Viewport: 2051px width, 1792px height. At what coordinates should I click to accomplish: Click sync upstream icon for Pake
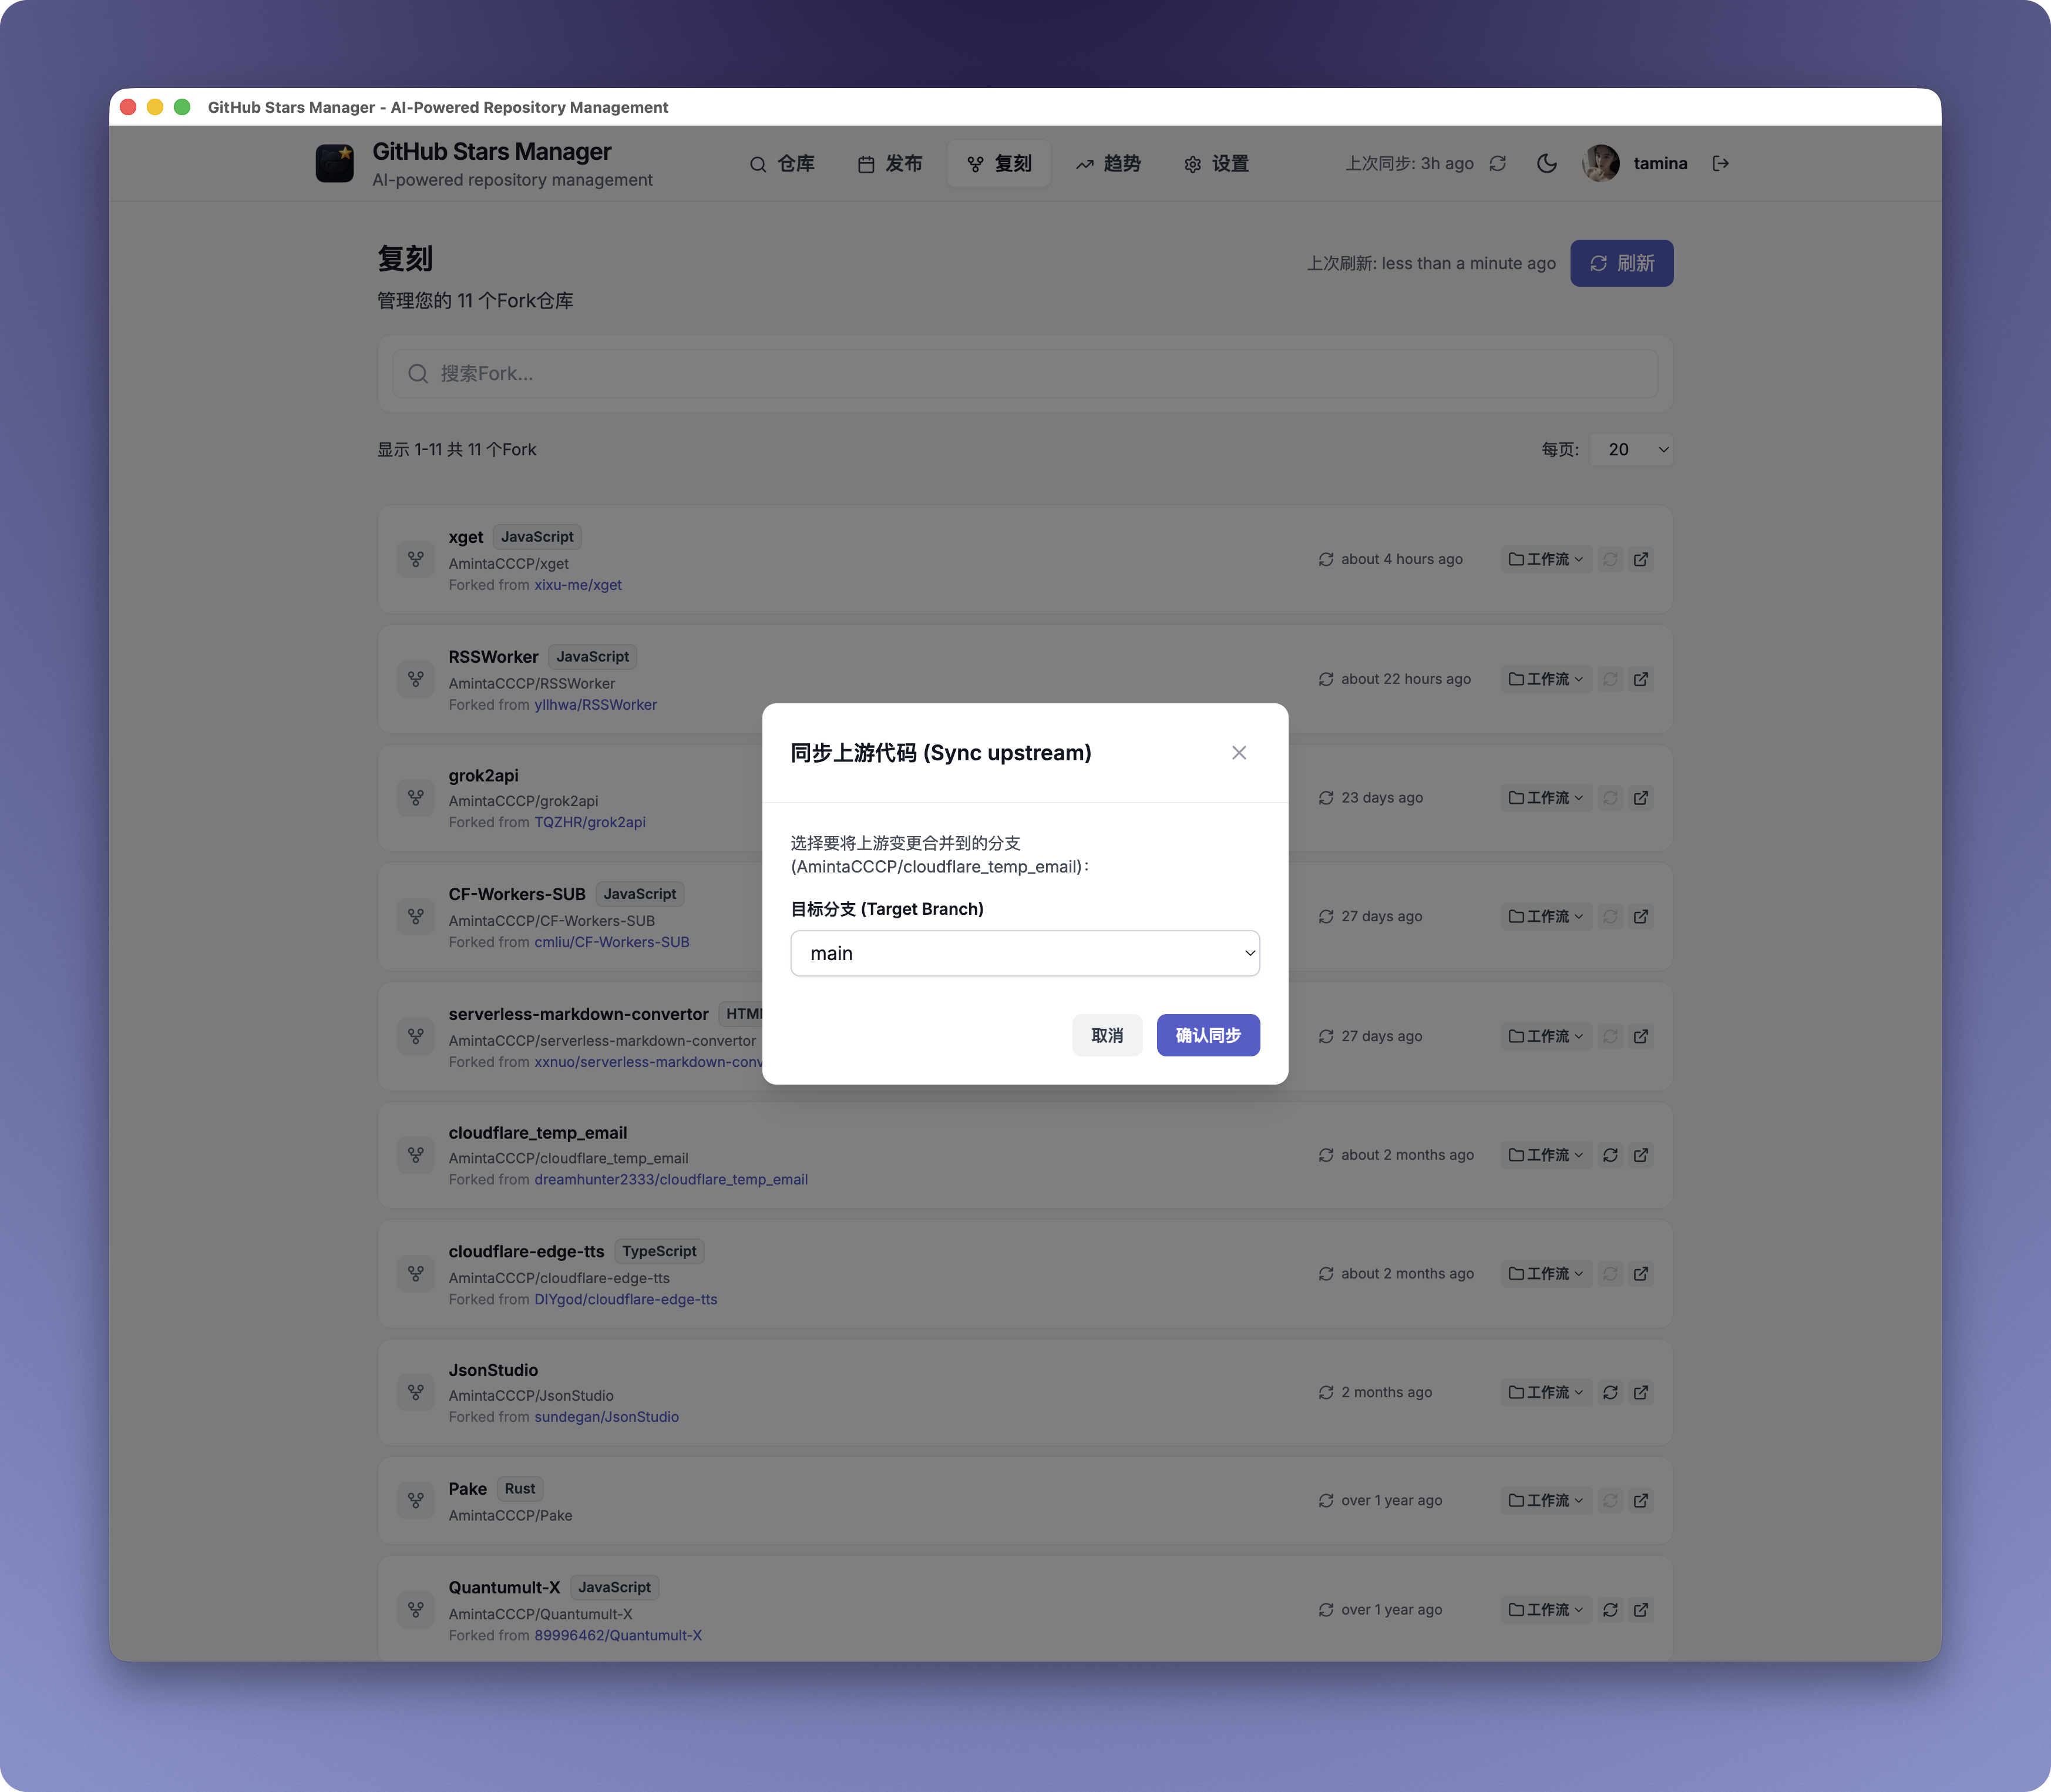pyautogui.click(x=1609, y=1501)
